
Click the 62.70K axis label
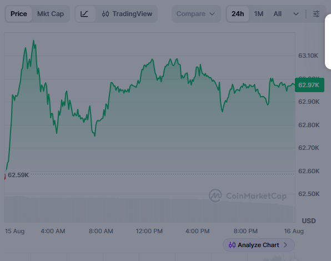308,148
